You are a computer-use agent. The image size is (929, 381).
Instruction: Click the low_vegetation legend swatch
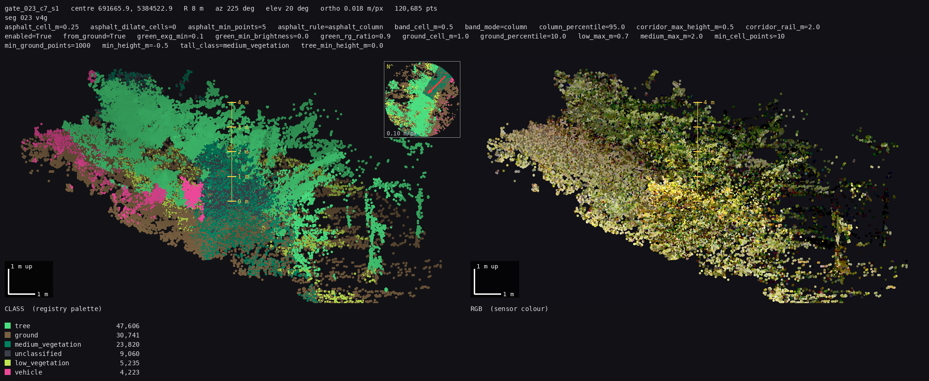pos(7,363)
